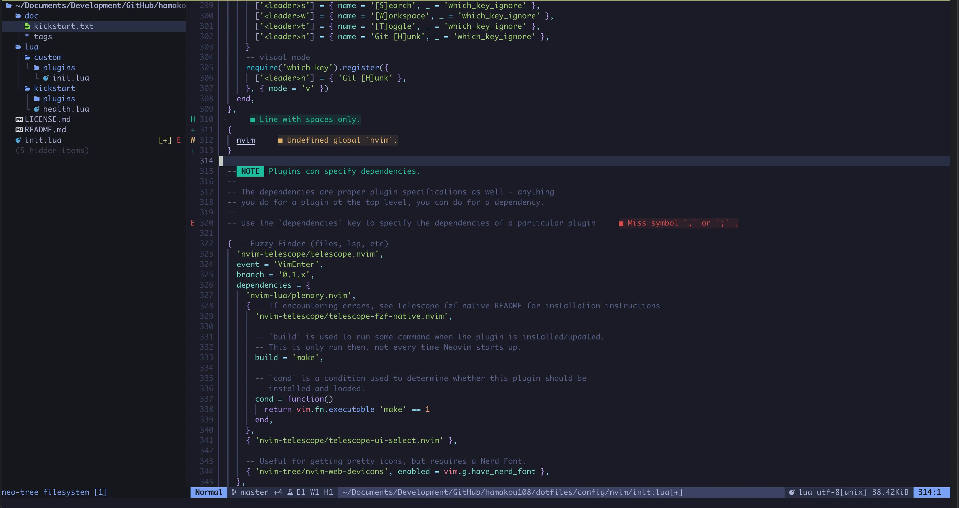Image resolution: width=959 pixels, height=508 pixels.
Task: Select the tags file in the doc folder
Action: coord(43,37)
